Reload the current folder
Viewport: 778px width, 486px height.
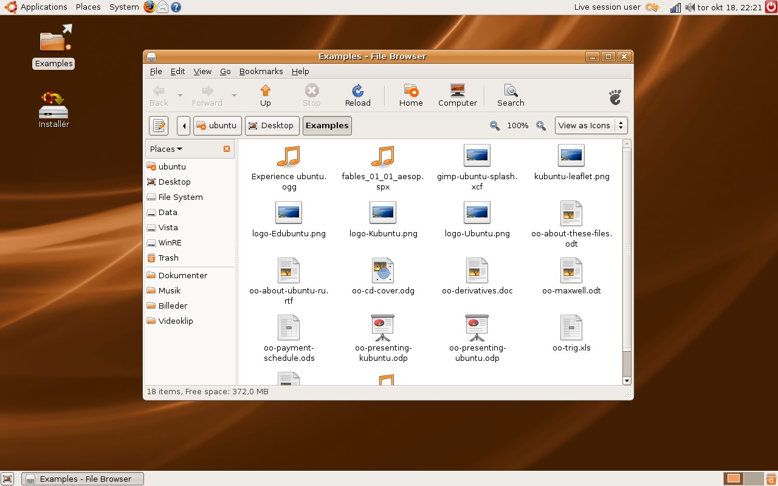coord(357,95)
